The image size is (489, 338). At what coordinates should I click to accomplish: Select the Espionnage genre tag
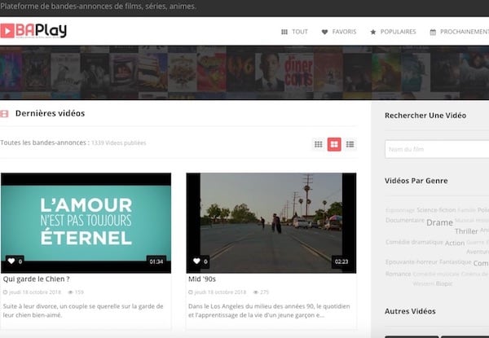[400, 210]
